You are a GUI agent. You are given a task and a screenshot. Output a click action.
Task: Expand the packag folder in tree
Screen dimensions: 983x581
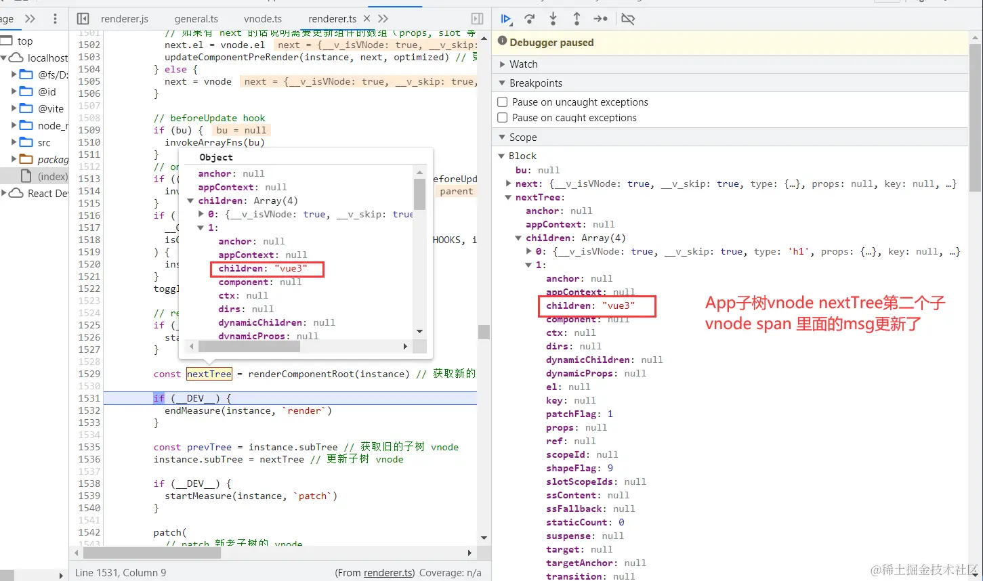pyautogui.click(x=14, y=159)
